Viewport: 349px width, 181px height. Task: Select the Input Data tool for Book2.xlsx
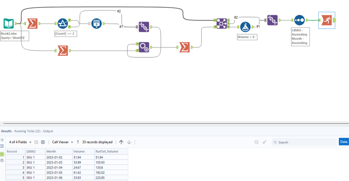(9, 24)
